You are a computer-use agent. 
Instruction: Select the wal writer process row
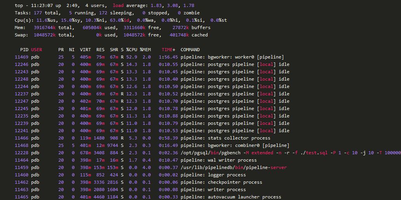[218, 160]
